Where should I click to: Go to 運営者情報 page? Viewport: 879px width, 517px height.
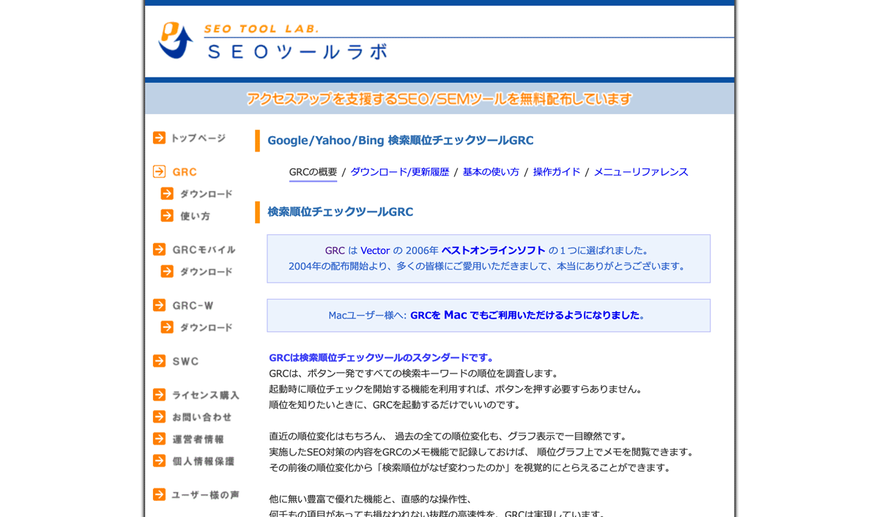(199, 439)
